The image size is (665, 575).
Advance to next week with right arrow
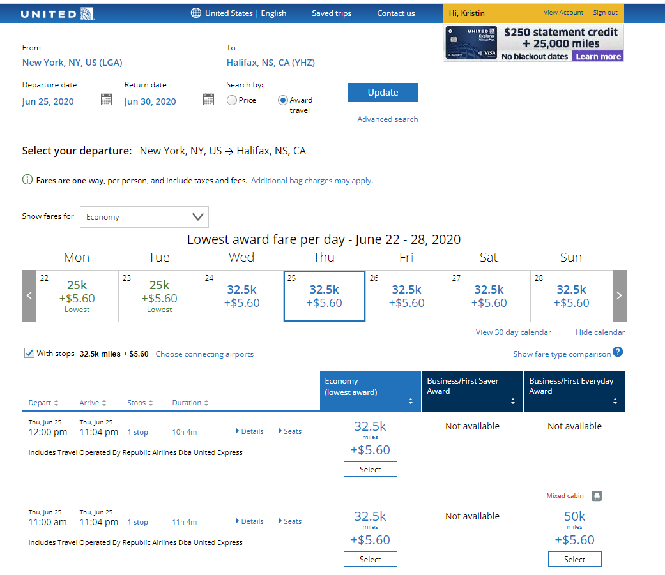[x=619, y=296]
